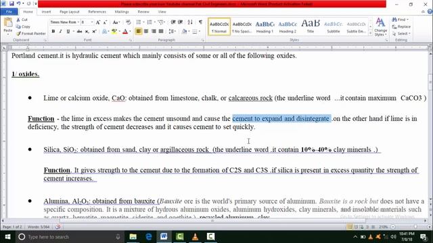The width and height of the screenshot is (433, 243).
Task: Set alignment to Align Left
Action: (138, 31)
